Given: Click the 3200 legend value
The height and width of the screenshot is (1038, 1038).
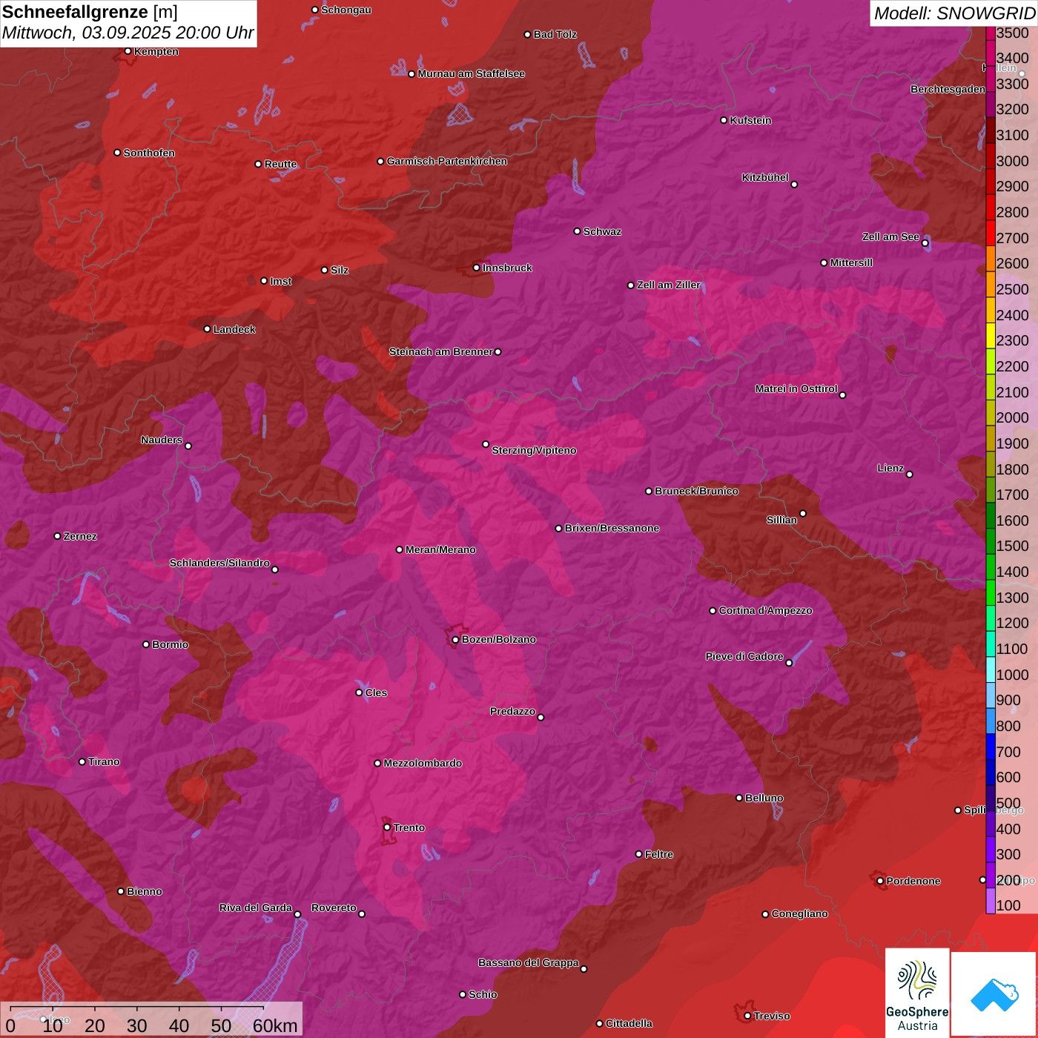Looking at the screenshot, I should click(x=1013, y=110).
